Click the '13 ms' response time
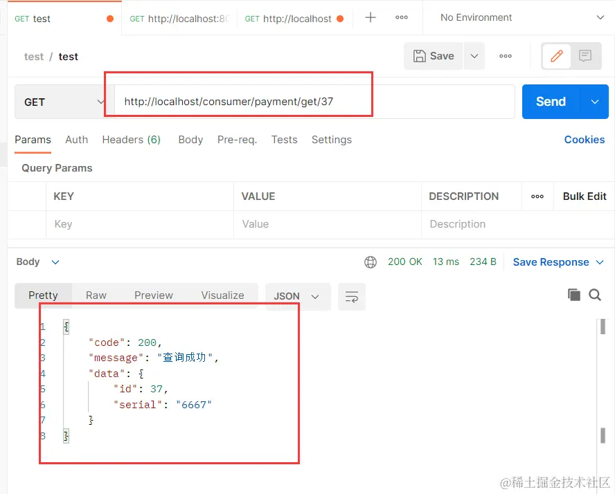The image size is (615, 494). pos(445,262)
